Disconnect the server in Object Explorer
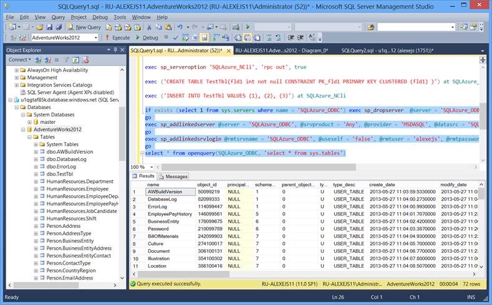Screen dimensions: 492x305 tap(47, 60)
